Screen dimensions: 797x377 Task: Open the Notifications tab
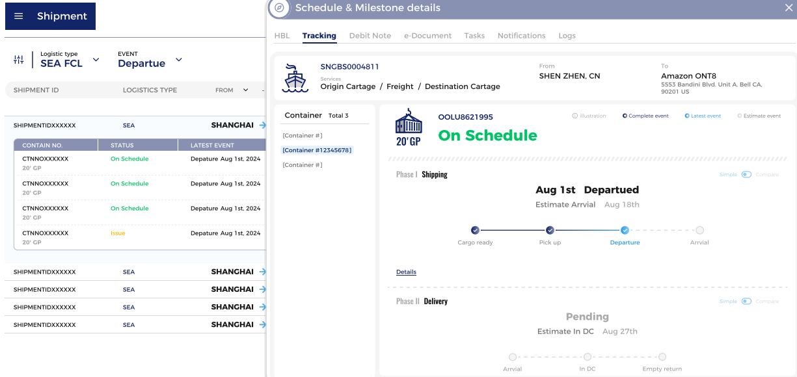[x=521, y=36]
